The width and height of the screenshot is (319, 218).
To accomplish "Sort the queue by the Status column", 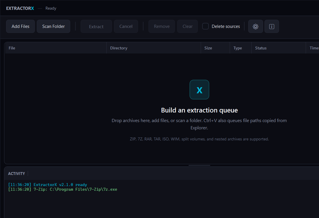I will click(260, 48).
